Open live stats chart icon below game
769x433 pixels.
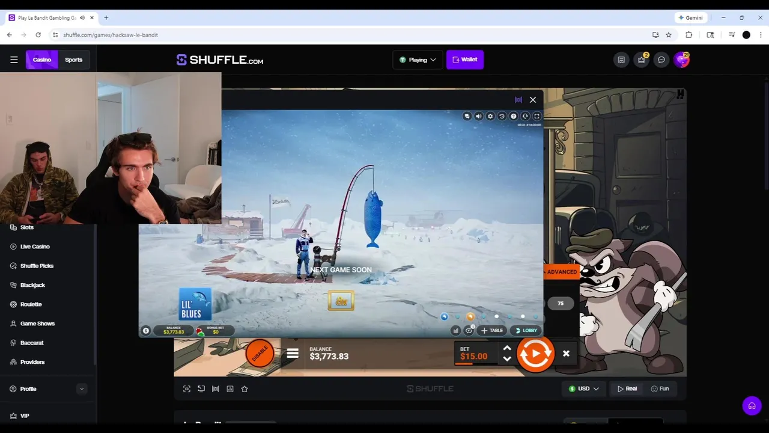tap(230, 389)
